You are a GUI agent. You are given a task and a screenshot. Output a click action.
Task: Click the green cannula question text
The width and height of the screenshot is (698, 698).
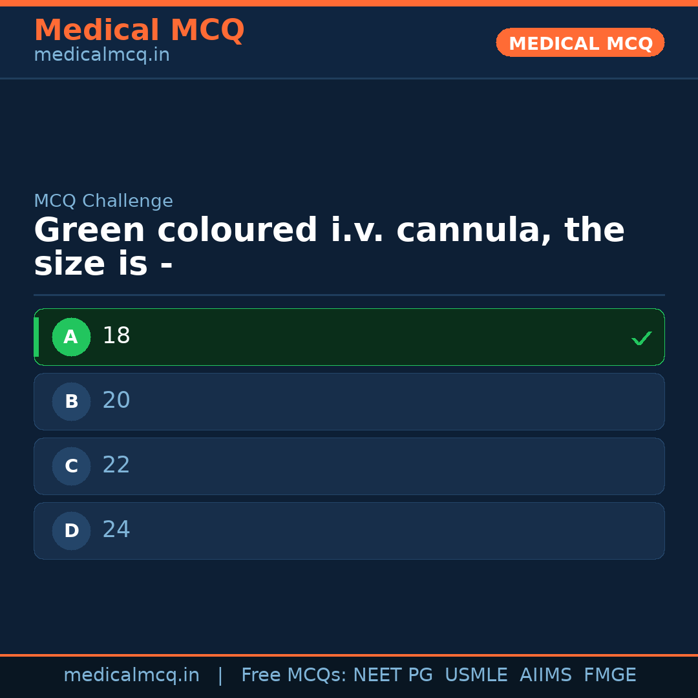pyautogui.click(x=329, y=247)
